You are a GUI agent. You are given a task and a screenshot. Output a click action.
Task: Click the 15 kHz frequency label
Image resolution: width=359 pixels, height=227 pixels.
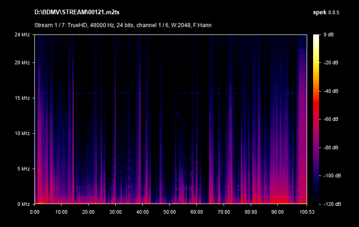click(x=23, y=98)
